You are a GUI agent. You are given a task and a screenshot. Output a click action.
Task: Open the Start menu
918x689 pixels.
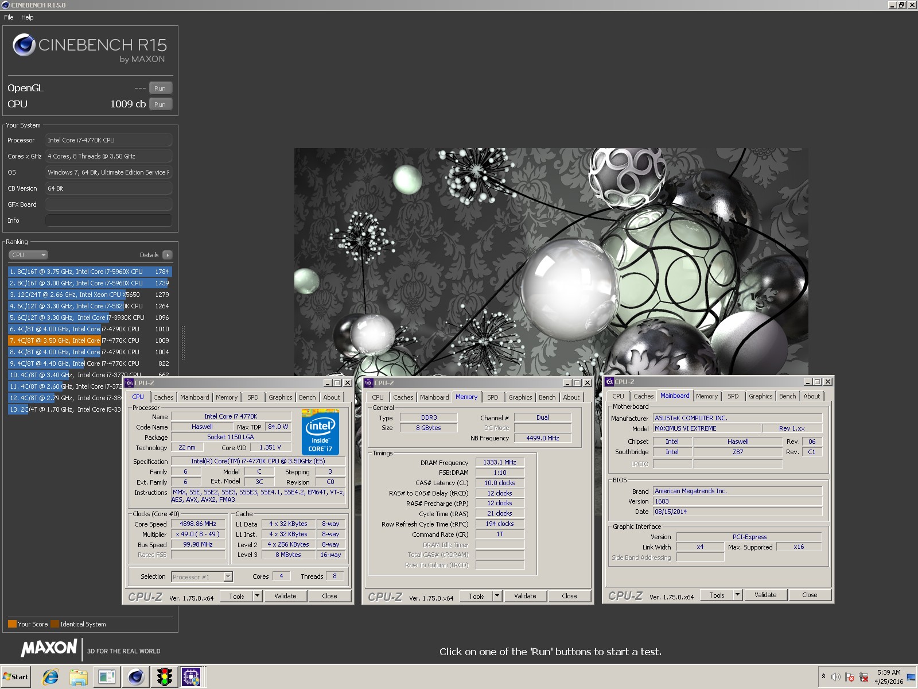pyautogui.click(x=15, y=677)
